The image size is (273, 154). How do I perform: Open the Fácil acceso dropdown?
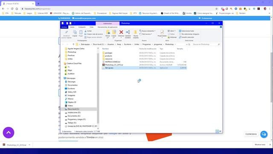pos(146,34)
